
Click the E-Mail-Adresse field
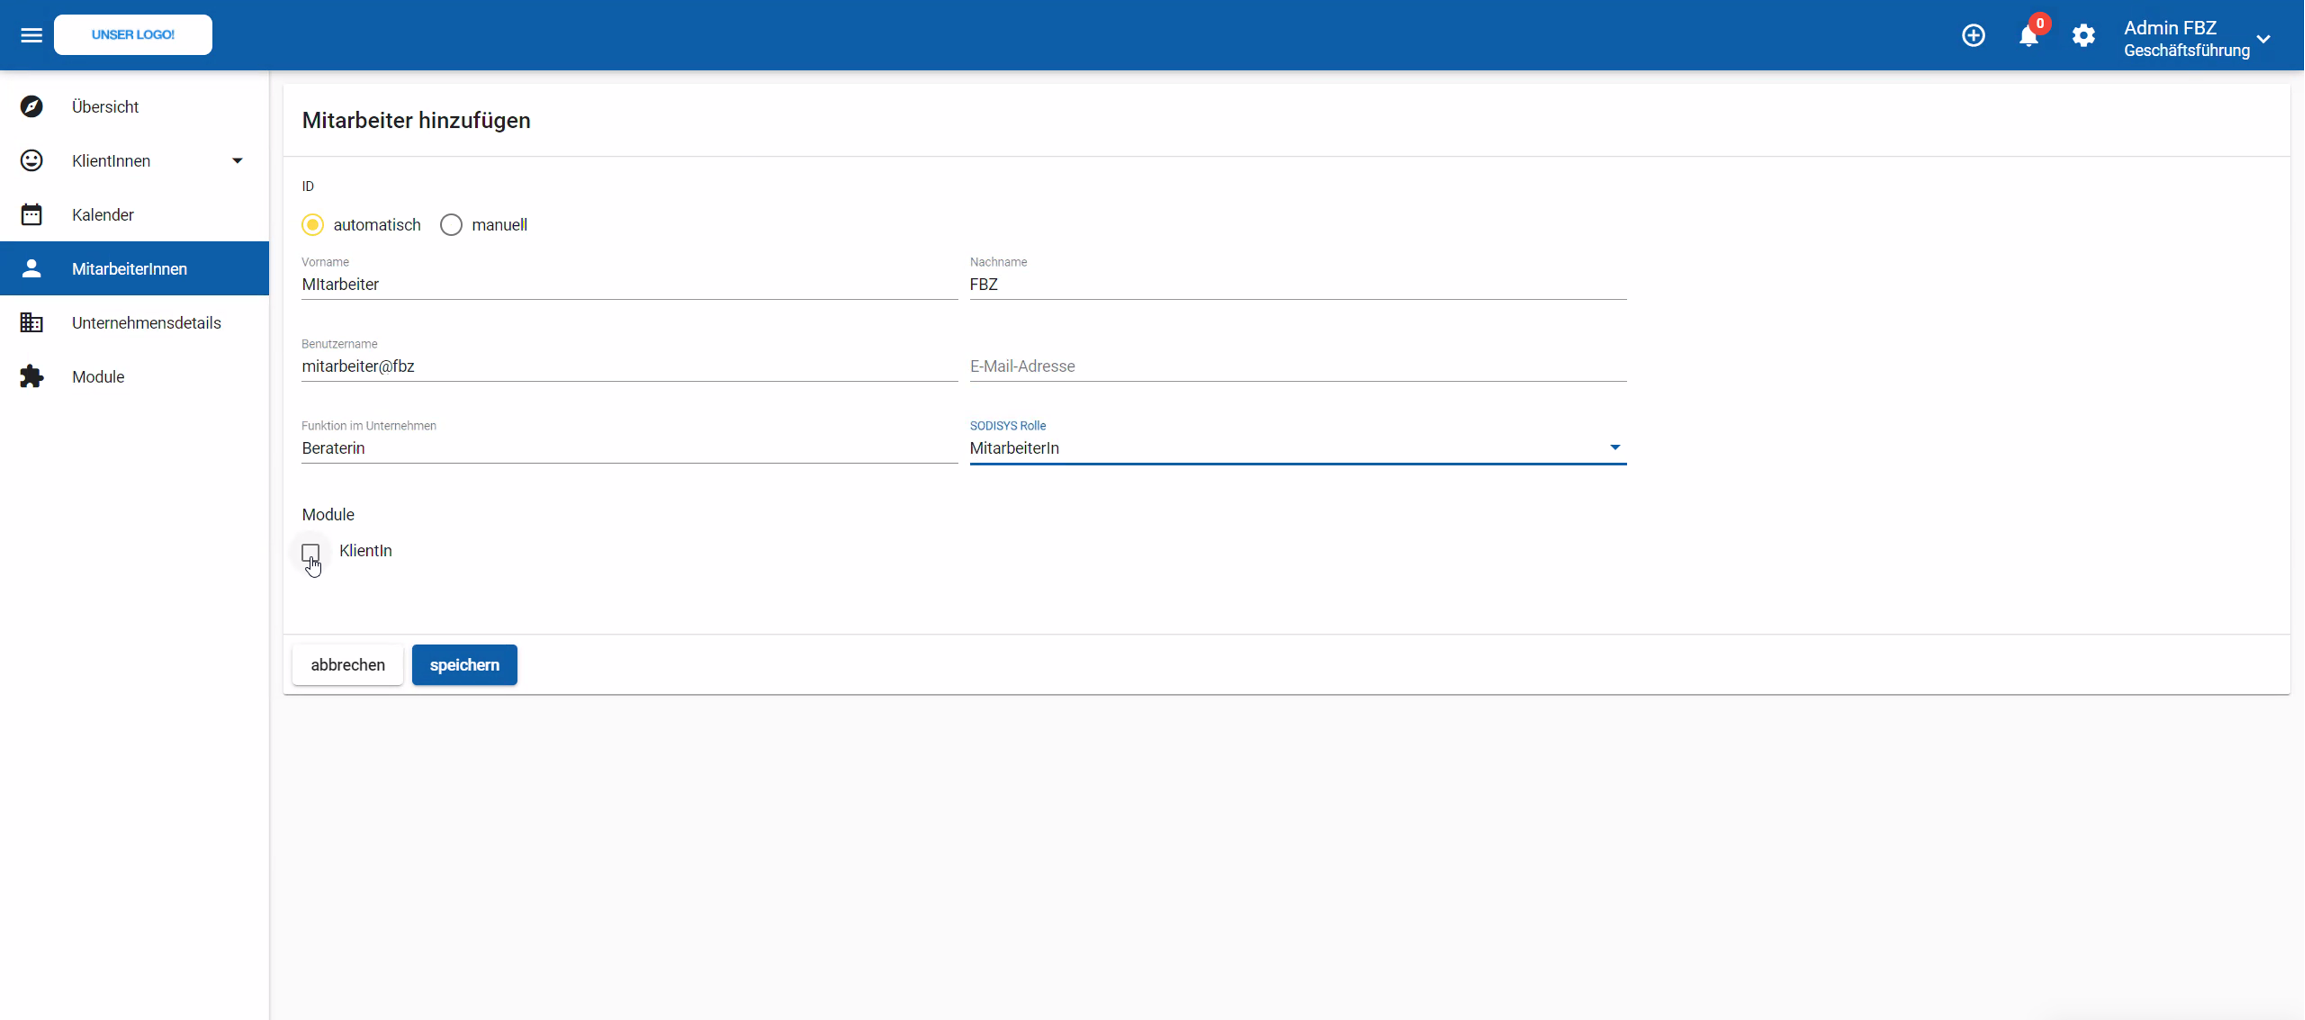point(1298,366)
